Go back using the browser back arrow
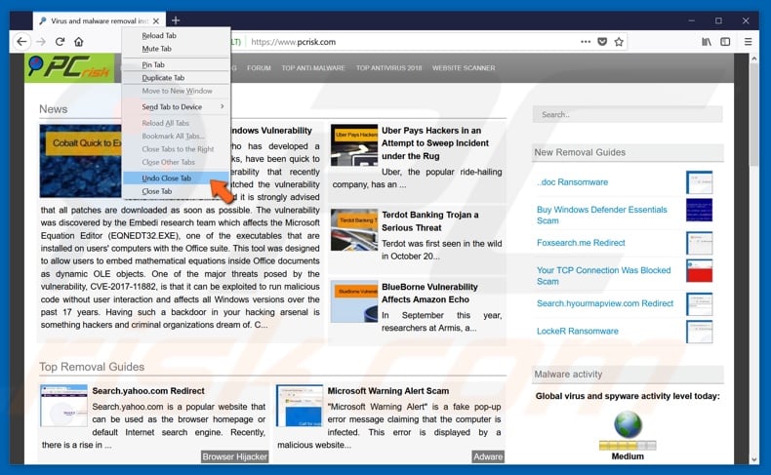Viewport: 771px width, 475px height. pyautogui.click(x=21, y=42)
